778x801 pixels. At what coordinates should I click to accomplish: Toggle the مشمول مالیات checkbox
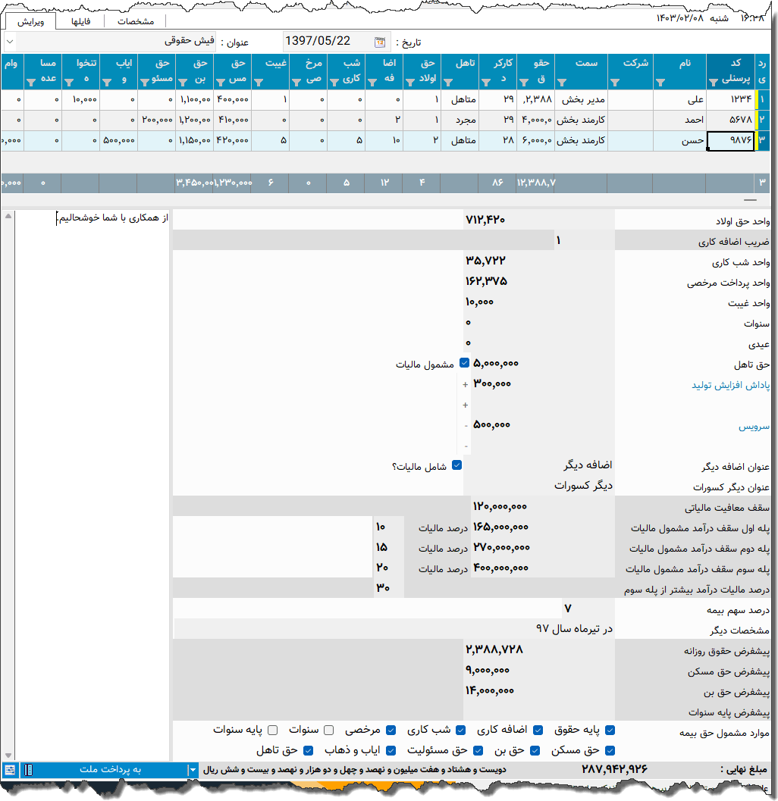[465, 364]
